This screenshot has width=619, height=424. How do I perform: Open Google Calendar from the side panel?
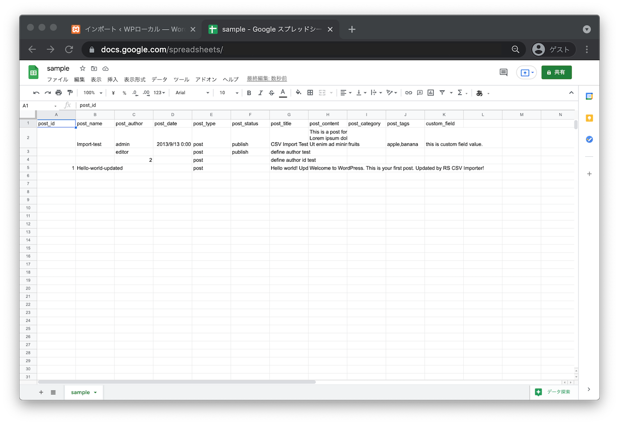point(589,96)
